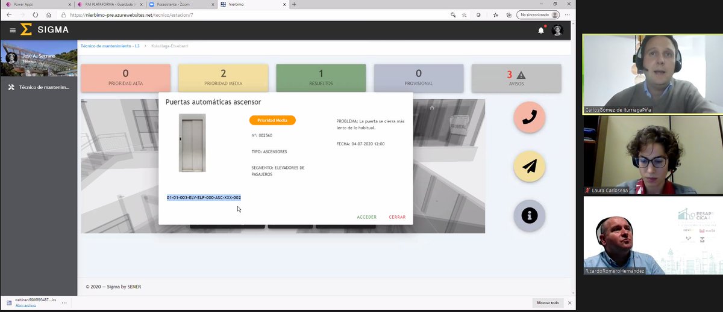
Task: Click the No sincronizando profile button
Action: point(538,14)
